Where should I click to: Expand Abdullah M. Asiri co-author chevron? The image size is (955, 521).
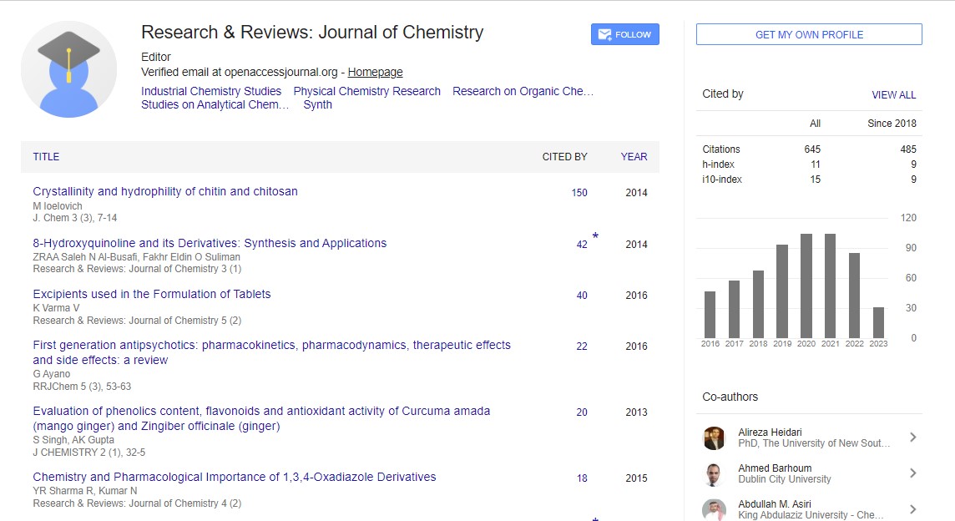click(912, 509)
